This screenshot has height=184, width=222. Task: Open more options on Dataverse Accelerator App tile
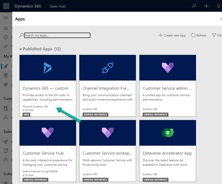coord(191,148)
